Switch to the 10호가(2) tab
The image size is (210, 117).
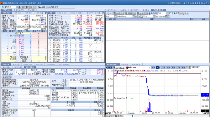18,13
